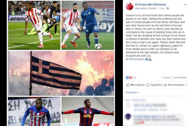The image size is (187, 126).
Task: Open the 143 reactions count
Action: 134,78
